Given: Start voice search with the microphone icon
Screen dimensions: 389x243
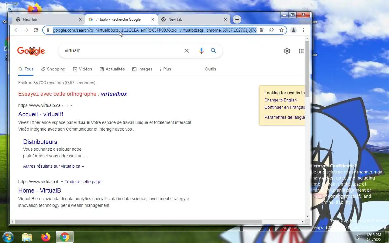Looking at the screenshot, I should 201,51.
